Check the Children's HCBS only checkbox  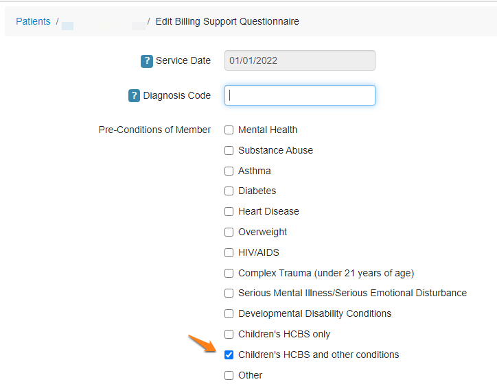(229, 335)
